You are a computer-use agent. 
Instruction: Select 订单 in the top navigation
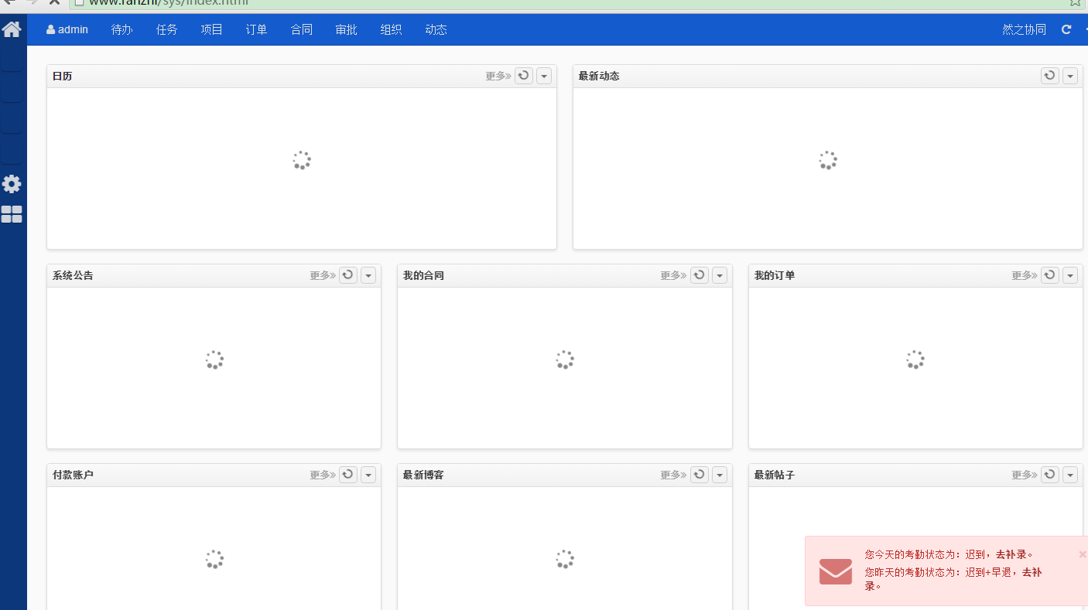tap(257, 29)
